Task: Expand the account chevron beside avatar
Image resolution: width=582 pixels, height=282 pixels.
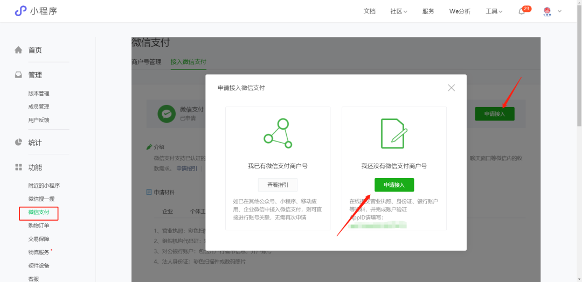Action: (559, 11)
